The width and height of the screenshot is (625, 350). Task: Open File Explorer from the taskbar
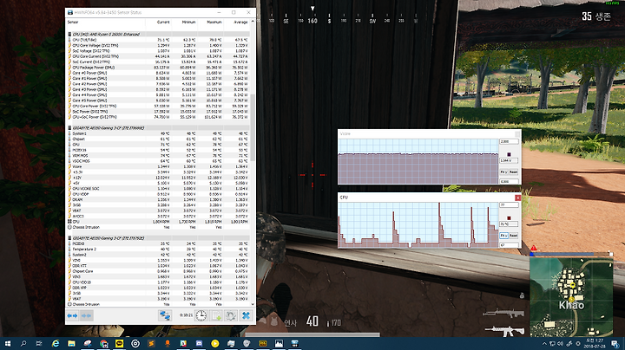pyautogui.click(x=71, y=344)
